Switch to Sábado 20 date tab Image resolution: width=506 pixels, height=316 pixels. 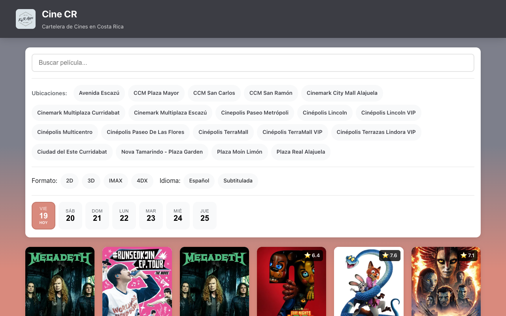pos(70,216)
